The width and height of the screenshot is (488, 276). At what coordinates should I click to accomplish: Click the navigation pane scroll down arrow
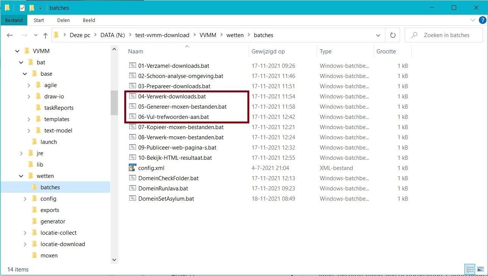tap(114, 260)
